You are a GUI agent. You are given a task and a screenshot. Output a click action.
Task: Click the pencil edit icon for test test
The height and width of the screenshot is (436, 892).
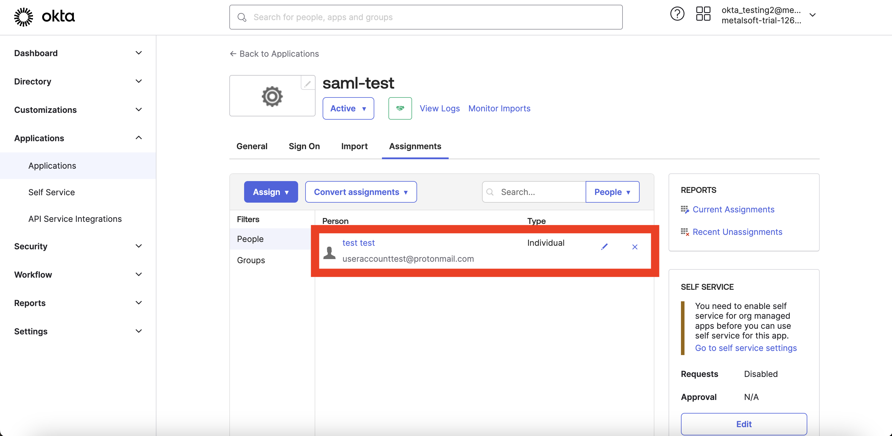point(604,246)
